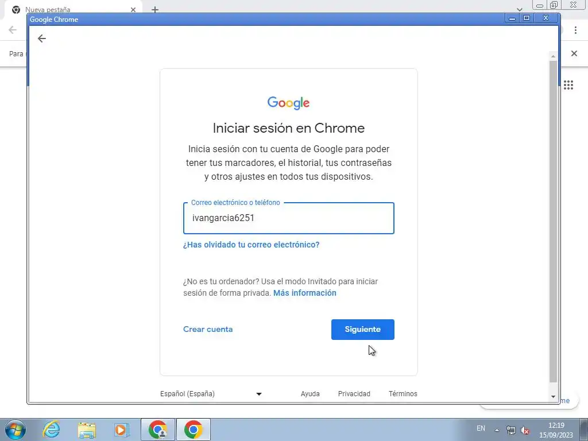Close the Nueva pestaña tab
This screenshot has height=441, width=588.
(x=133, y=10)
